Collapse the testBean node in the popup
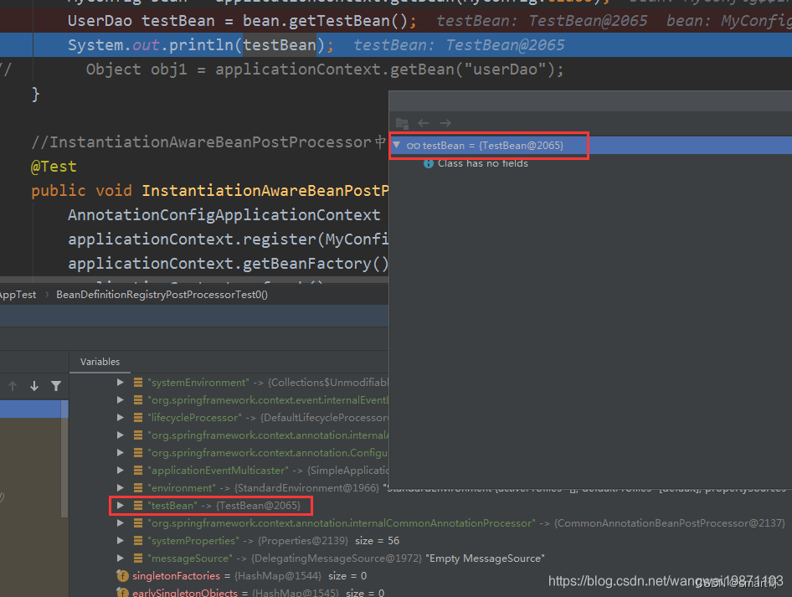The width and height of the screenshot is (792, 597). [x=397, y=145]
